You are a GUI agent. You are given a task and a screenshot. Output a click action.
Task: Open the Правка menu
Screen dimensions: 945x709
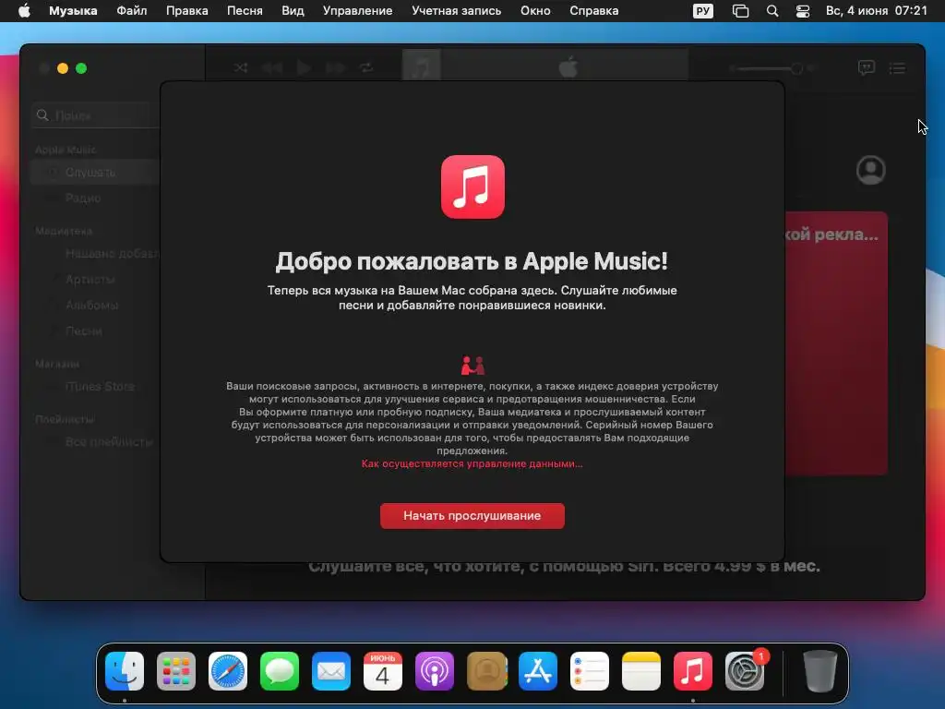tap(186, 11)
